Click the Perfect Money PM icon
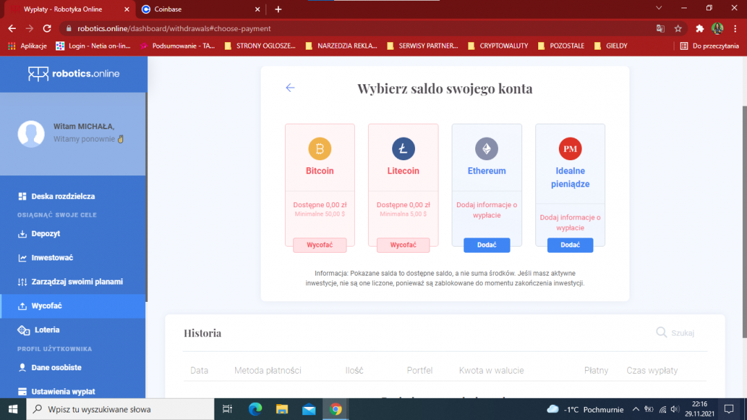This screenshot has width=747, height=420. click(x=570, y=149)
